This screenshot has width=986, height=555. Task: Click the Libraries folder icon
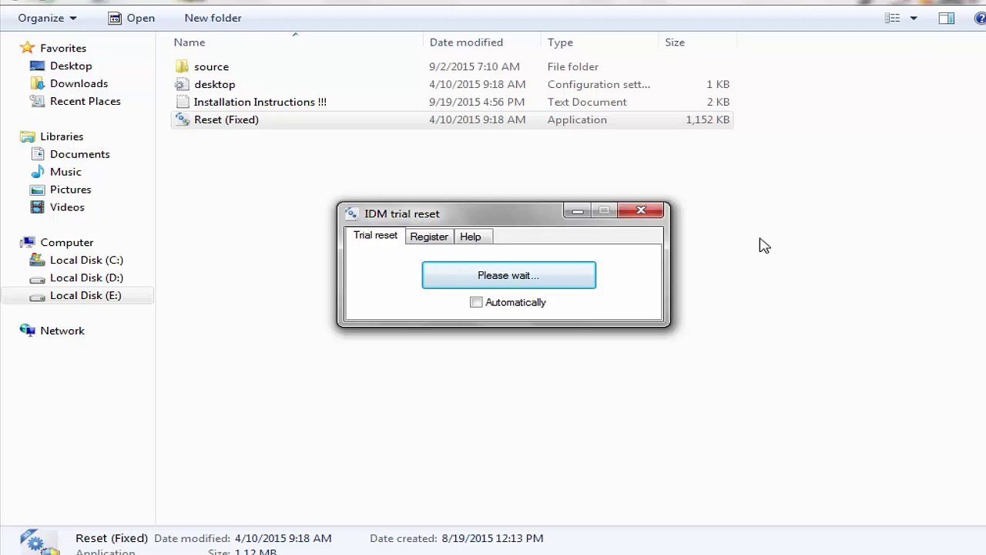click(x=28, y=136)
